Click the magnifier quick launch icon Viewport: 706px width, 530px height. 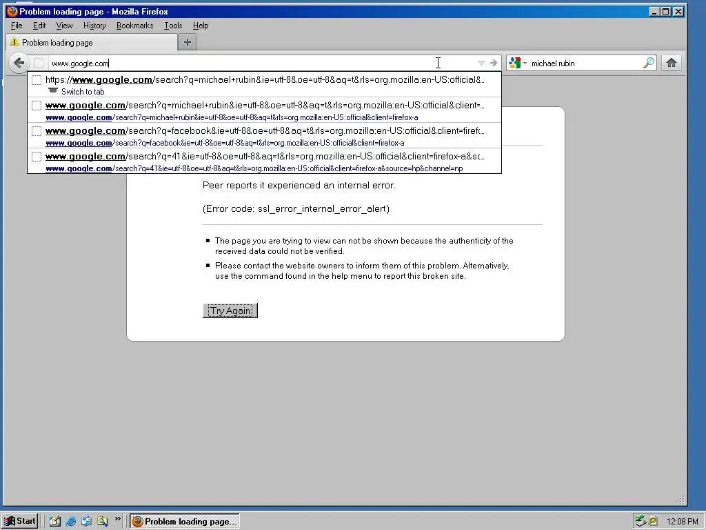pos(103,522)
